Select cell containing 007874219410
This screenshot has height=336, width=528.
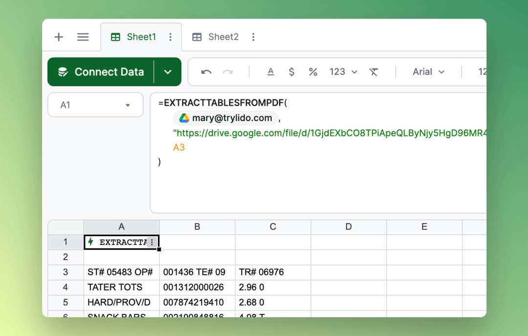(x=198, y=303)
